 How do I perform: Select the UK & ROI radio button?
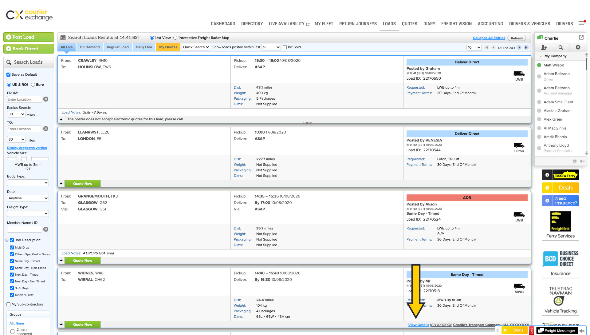pyautogui.click(x=9, y=85)
